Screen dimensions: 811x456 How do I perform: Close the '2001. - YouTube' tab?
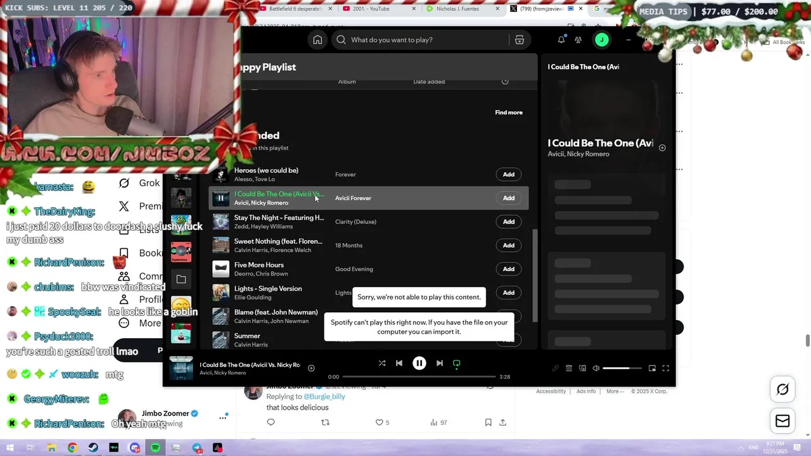414,9
